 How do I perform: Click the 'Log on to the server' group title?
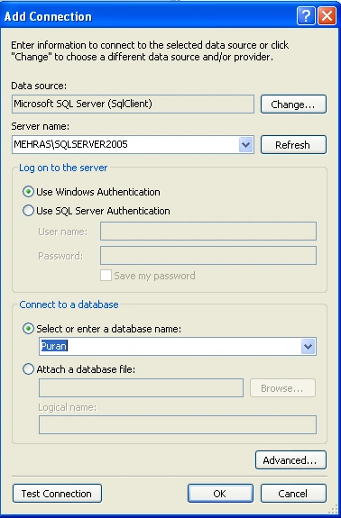(x=63, y=168)
